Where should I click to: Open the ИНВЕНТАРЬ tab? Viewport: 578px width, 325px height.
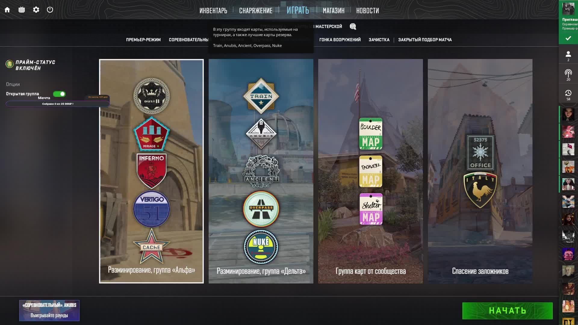[x=213, y=11]
